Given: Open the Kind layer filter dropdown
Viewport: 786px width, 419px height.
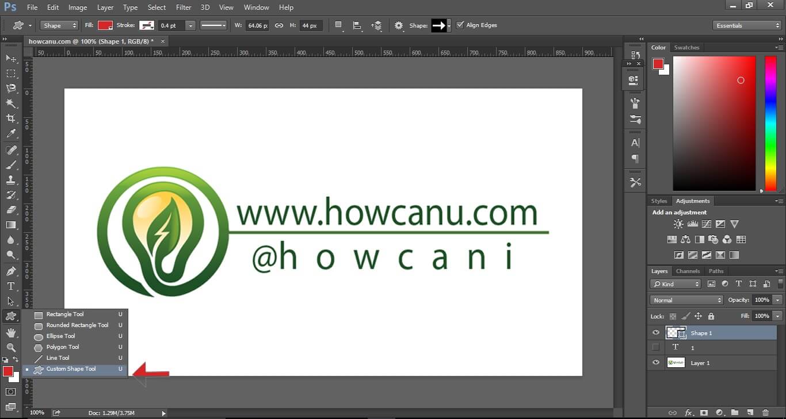Looking at the screenshot, I should (x=676, y=284).
